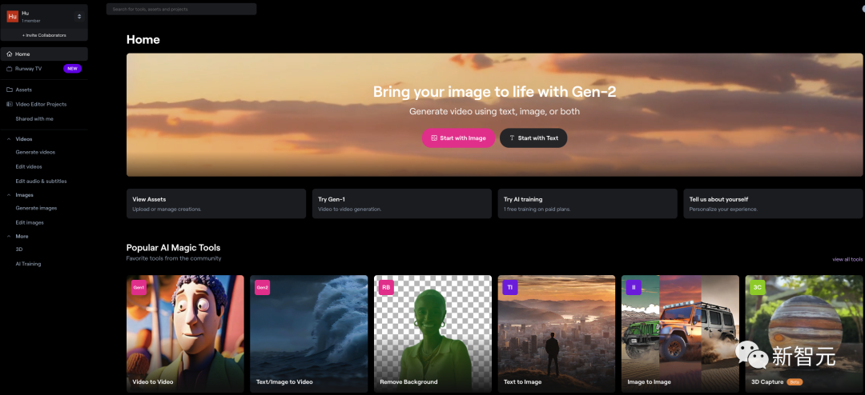Click the TI badge for Text to Image
Screen dimensions: 865x395
pos(509,288)
